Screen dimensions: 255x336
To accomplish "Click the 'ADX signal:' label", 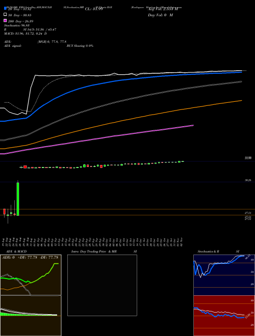I will (13, 46).
